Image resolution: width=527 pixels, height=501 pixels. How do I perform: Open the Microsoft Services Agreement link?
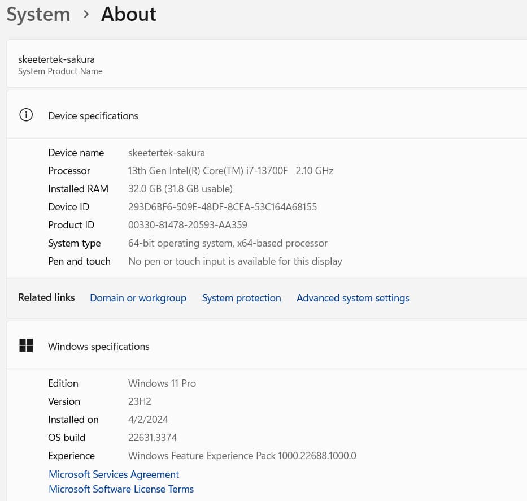[x=114, y=474]
